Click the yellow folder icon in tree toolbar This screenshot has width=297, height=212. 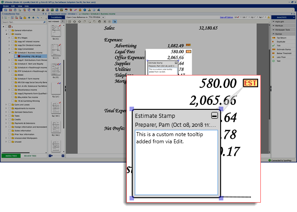coord(25,17)
